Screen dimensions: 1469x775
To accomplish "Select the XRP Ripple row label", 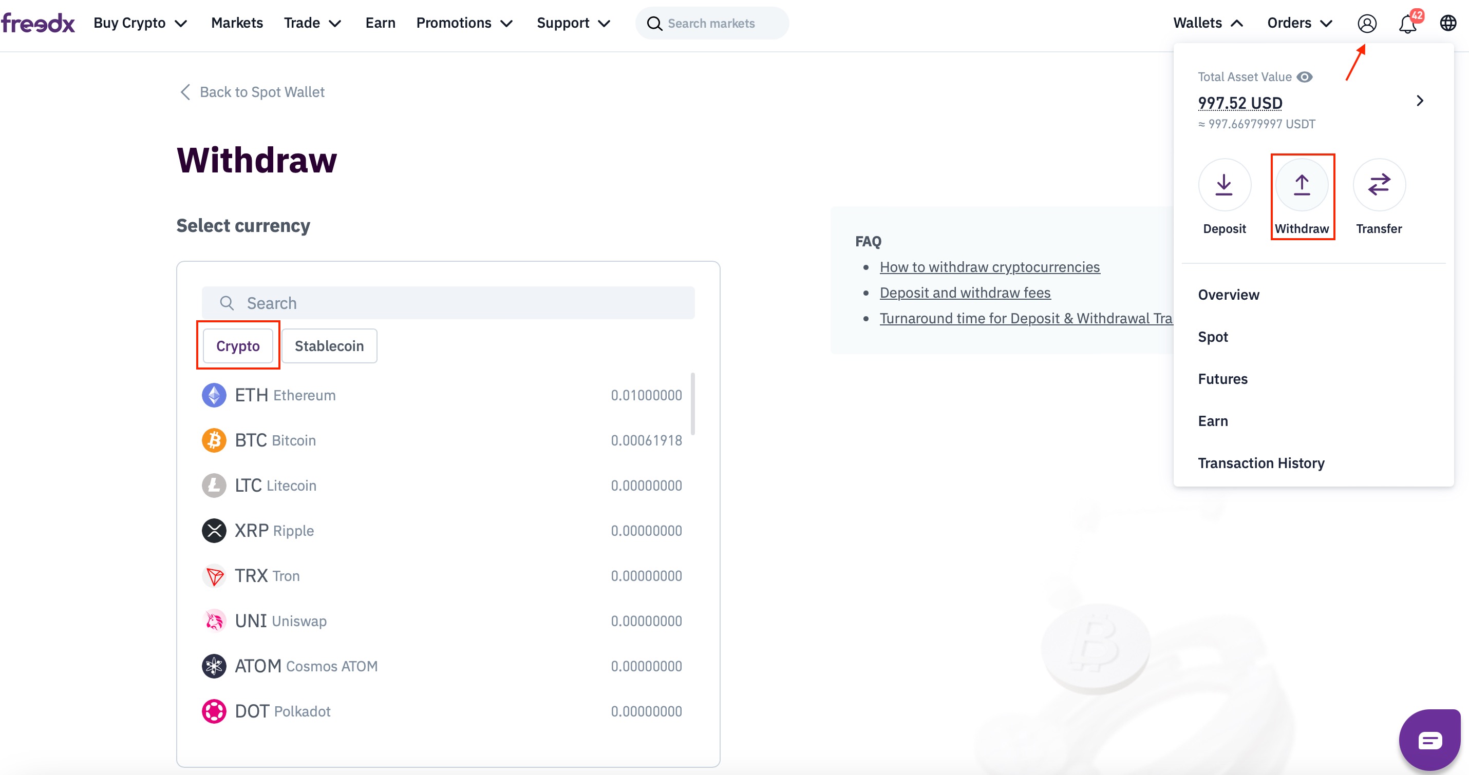I will point(274,531).
